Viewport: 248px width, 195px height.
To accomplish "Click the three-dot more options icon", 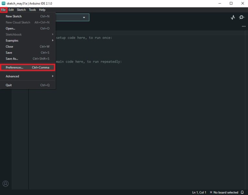I will pyautogui.click(x=243, y=26).
